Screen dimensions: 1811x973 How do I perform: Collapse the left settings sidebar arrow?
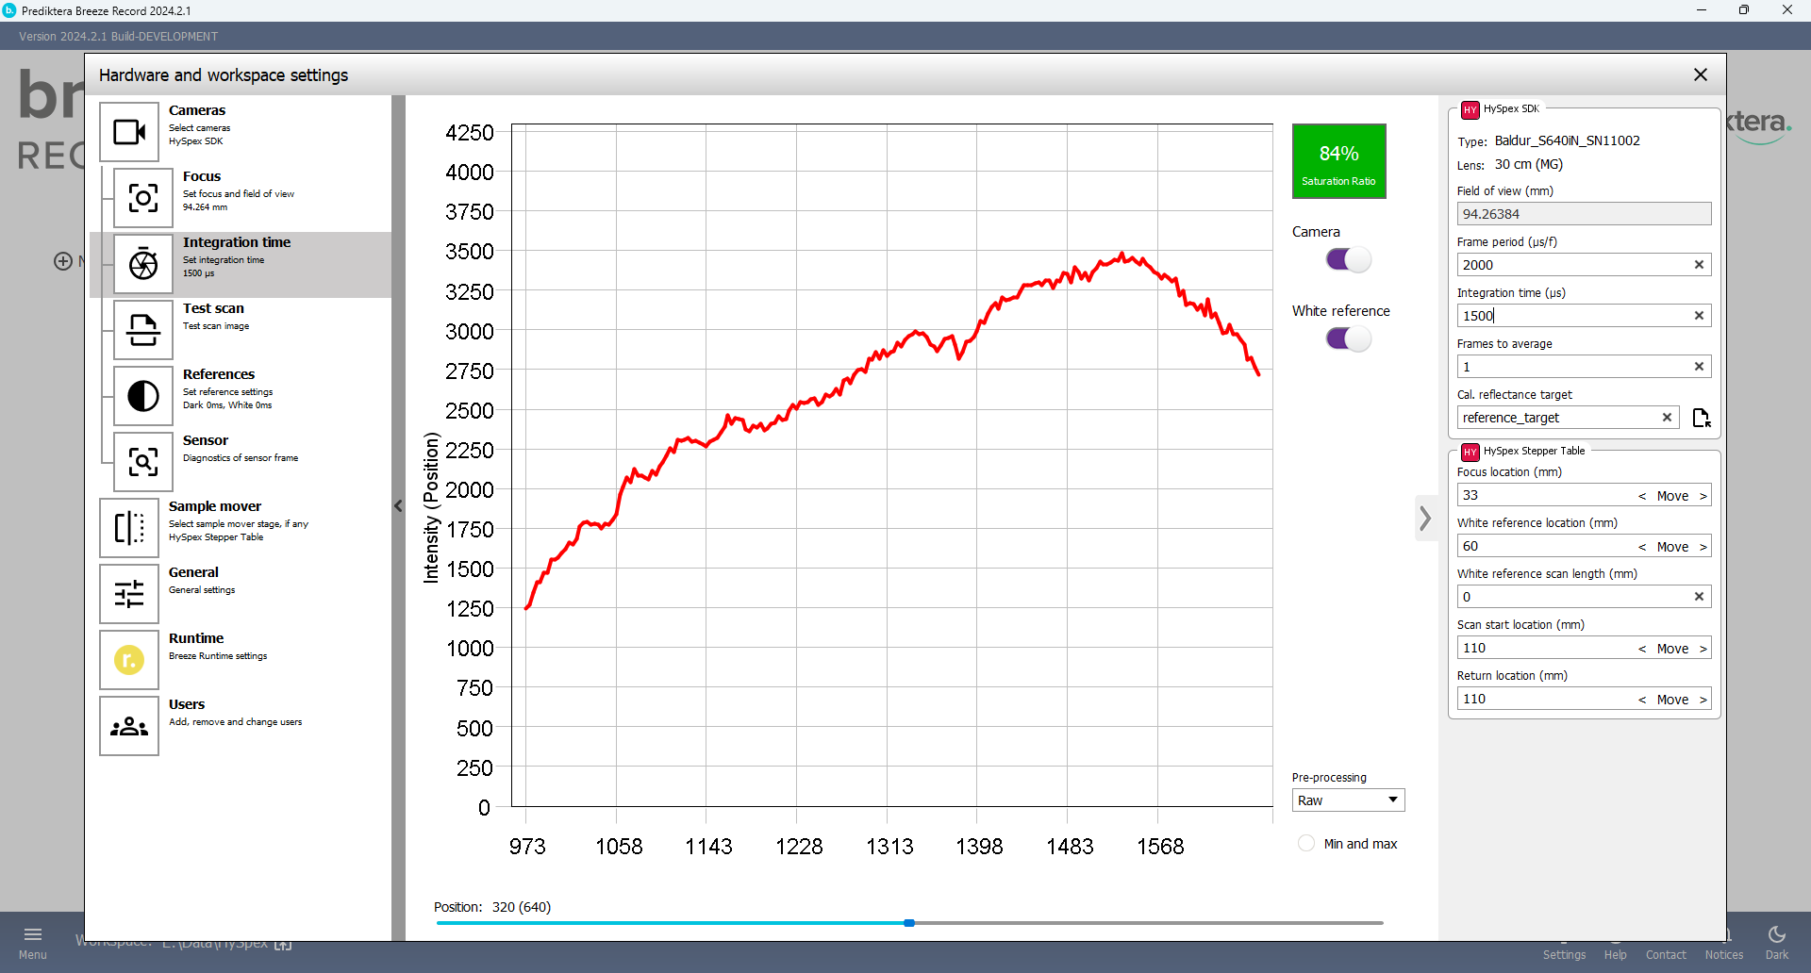click(398, 506)
